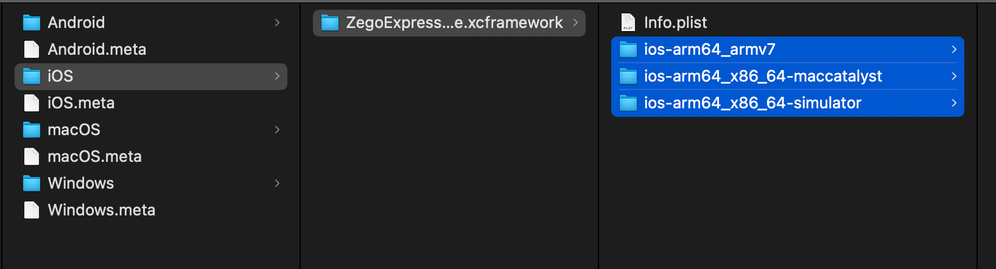
Task: Click the ZegoExpress xcframework folder name
Action: point(454,23)
